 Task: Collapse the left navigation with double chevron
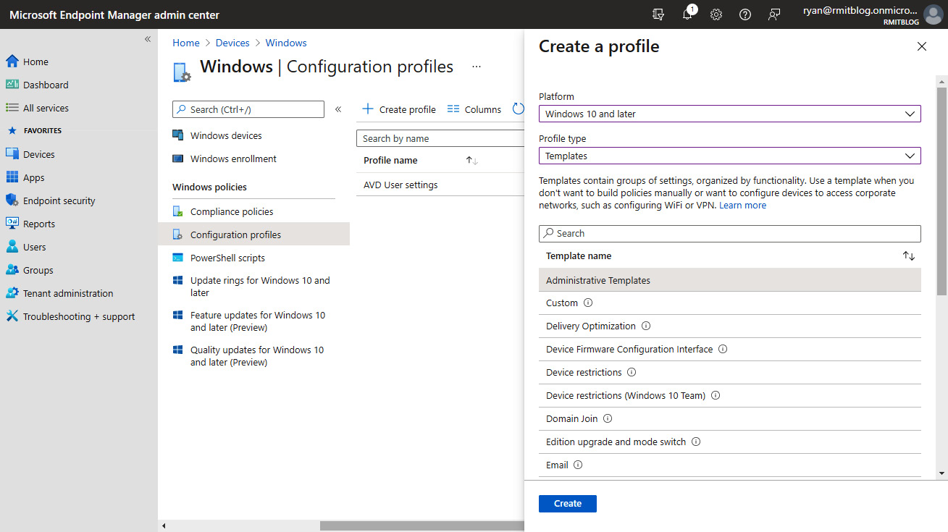[148, 39]
